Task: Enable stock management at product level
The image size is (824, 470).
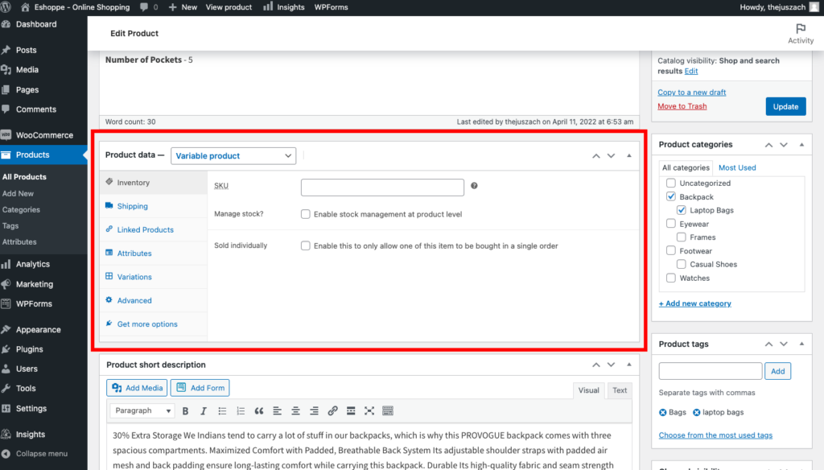Action: (306, 214)
